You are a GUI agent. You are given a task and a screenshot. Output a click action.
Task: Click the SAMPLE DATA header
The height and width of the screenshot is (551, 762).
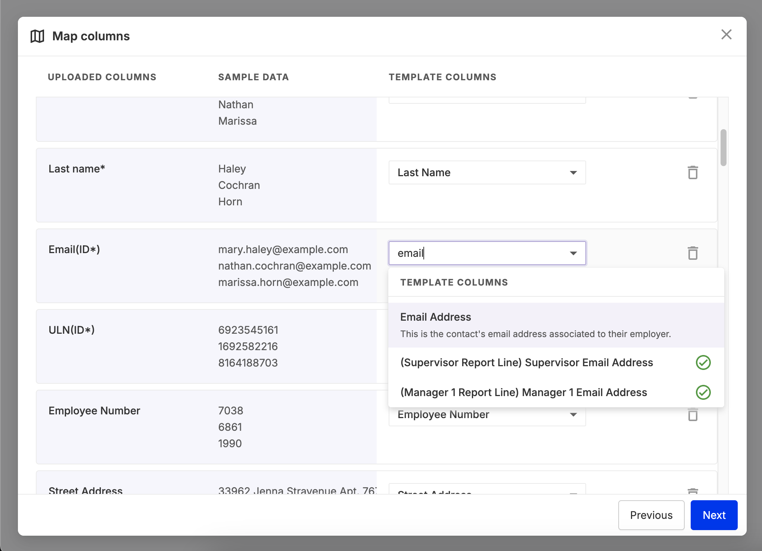click(254, 77)
